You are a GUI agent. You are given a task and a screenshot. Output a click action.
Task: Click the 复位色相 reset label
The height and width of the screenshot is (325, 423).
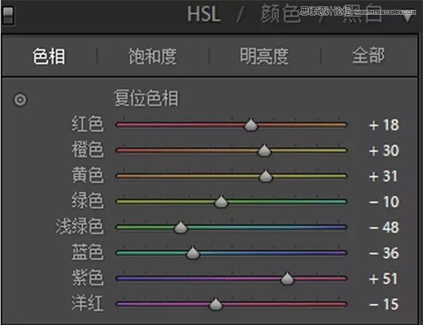[x=146, y=98]
